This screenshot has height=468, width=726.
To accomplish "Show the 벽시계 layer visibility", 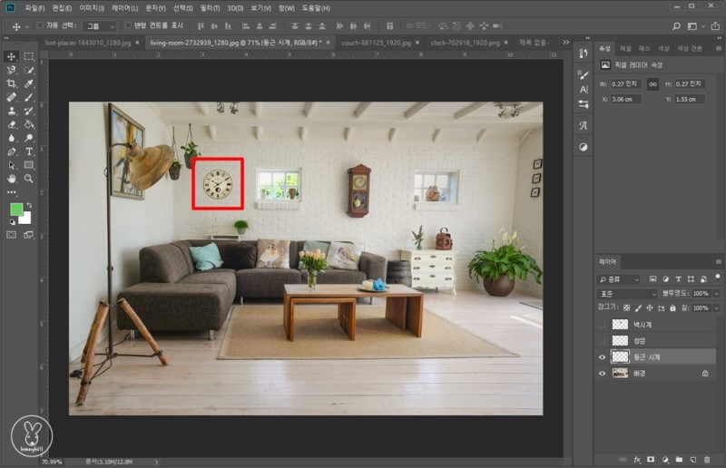I will pyautogui.click(x=602, y=324).
